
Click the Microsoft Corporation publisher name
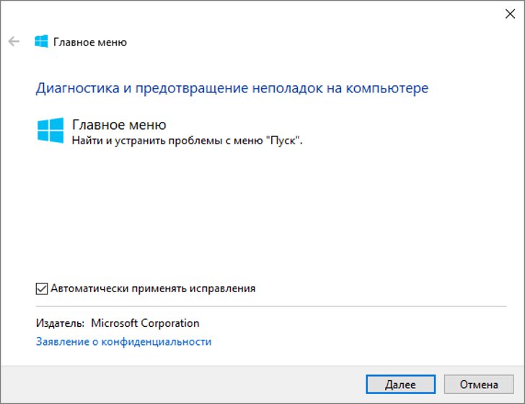pyautogui.click(x=145, y=323)
